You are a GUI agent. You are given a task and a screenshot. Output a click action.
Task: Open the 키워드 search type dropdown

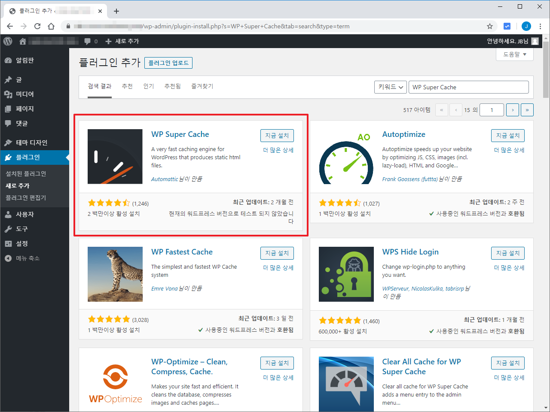(x=391, y=87)
